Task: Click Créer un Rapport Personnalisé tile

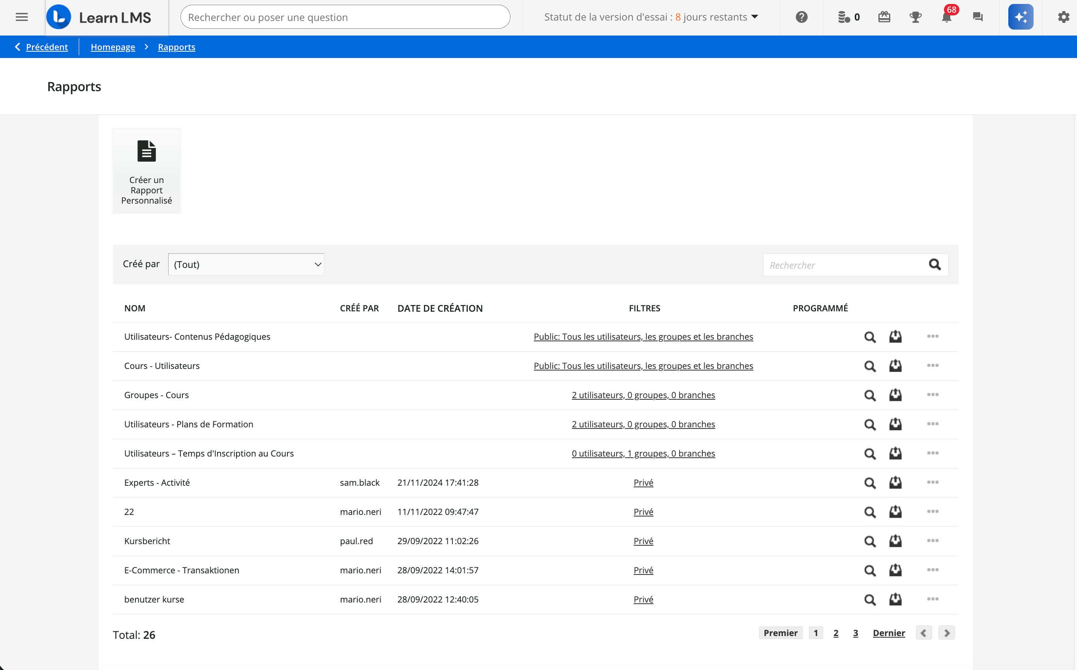Action: [x=146, y=171]
